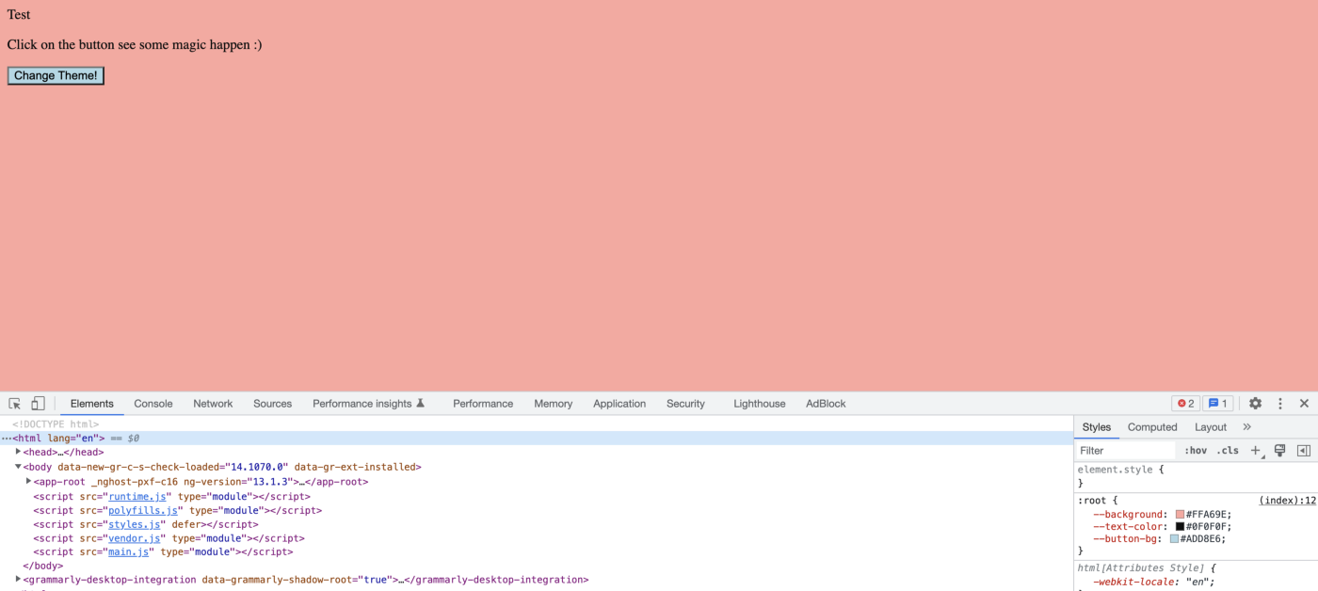Show more Styles pane tabs chevron
This screenshot has height=591, width=1318.
pos(1247,427)
